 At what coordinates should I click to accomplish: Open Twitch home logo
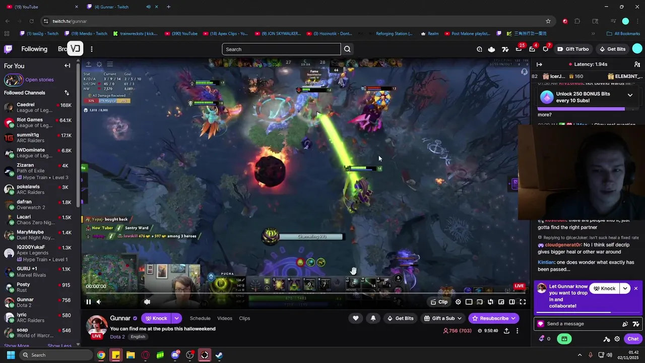(x=8, y=49)
